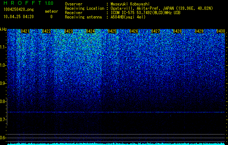Screen dimensions: 228x145
Task: Click the 0430 time marker
Action: (221, 31)
